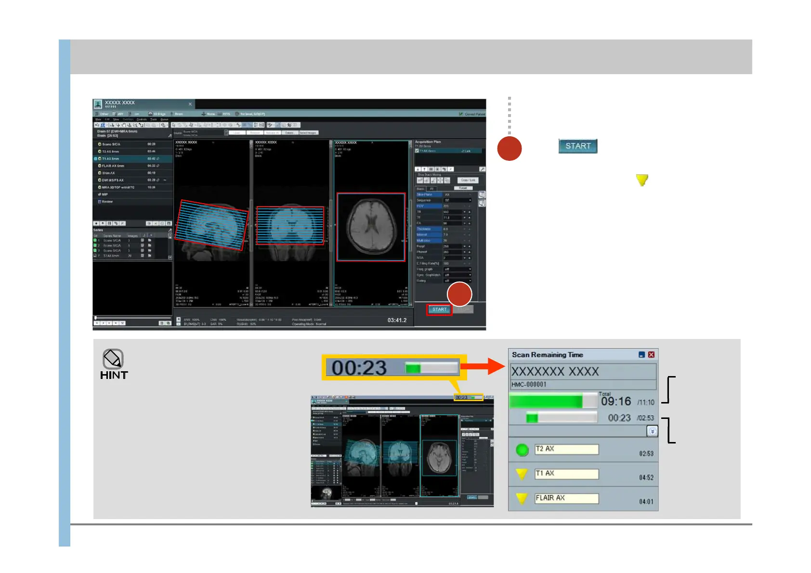This screenshot has height=573, width=811.
Task: Click the START scan button in console
Action: pyautogui.click(x=439, y=310)
